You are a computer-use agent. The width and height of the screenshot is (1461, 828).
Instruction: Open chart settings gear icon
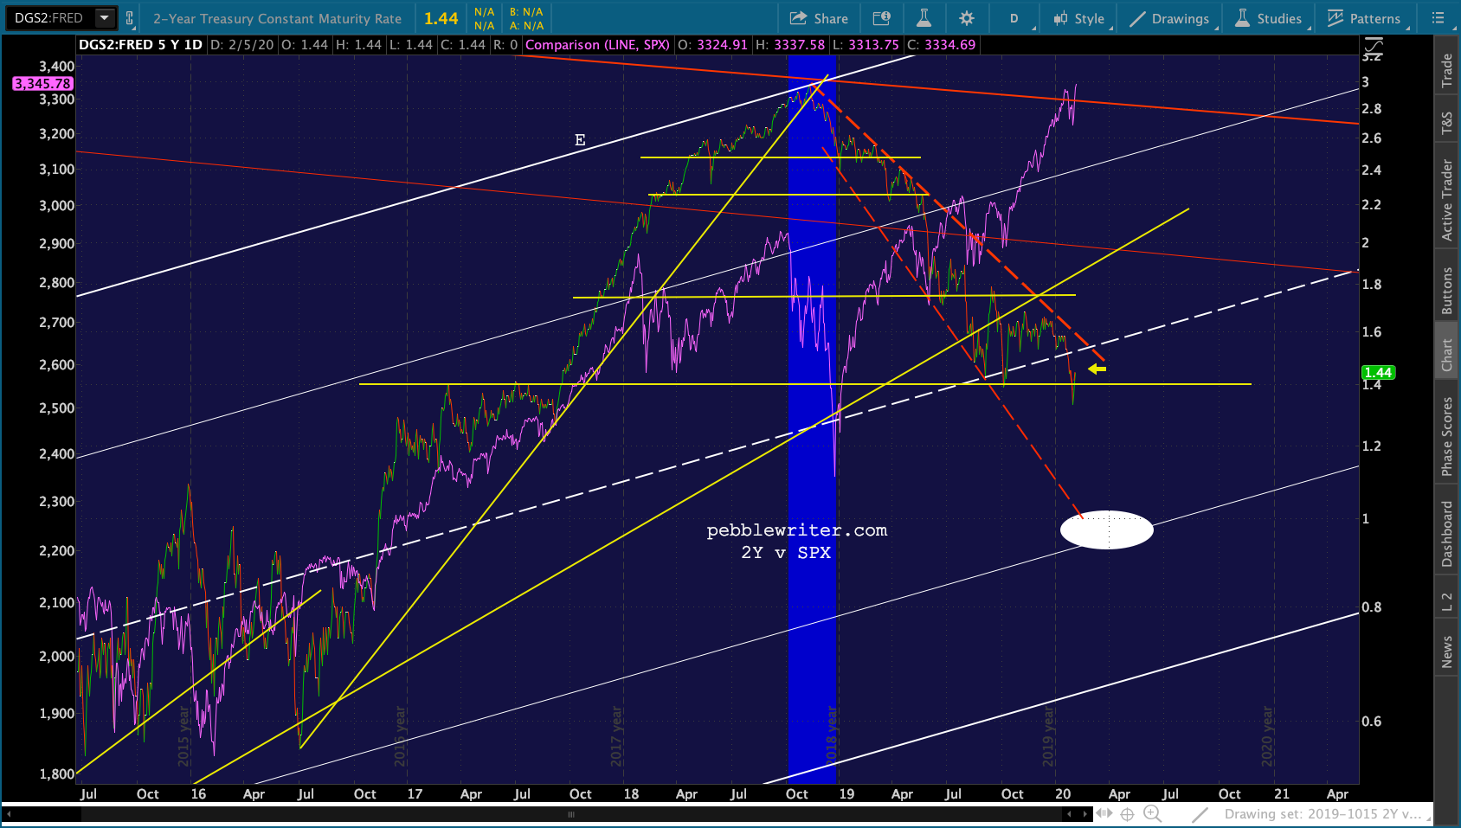pos(967,18)
